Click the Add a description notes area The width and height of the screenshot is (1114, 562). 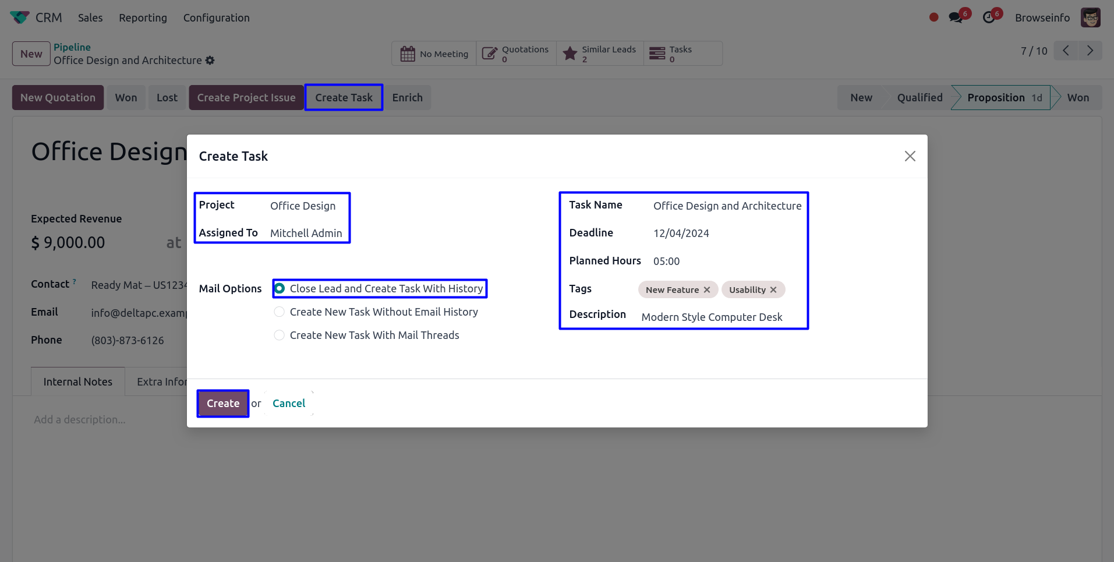(80, 419)
